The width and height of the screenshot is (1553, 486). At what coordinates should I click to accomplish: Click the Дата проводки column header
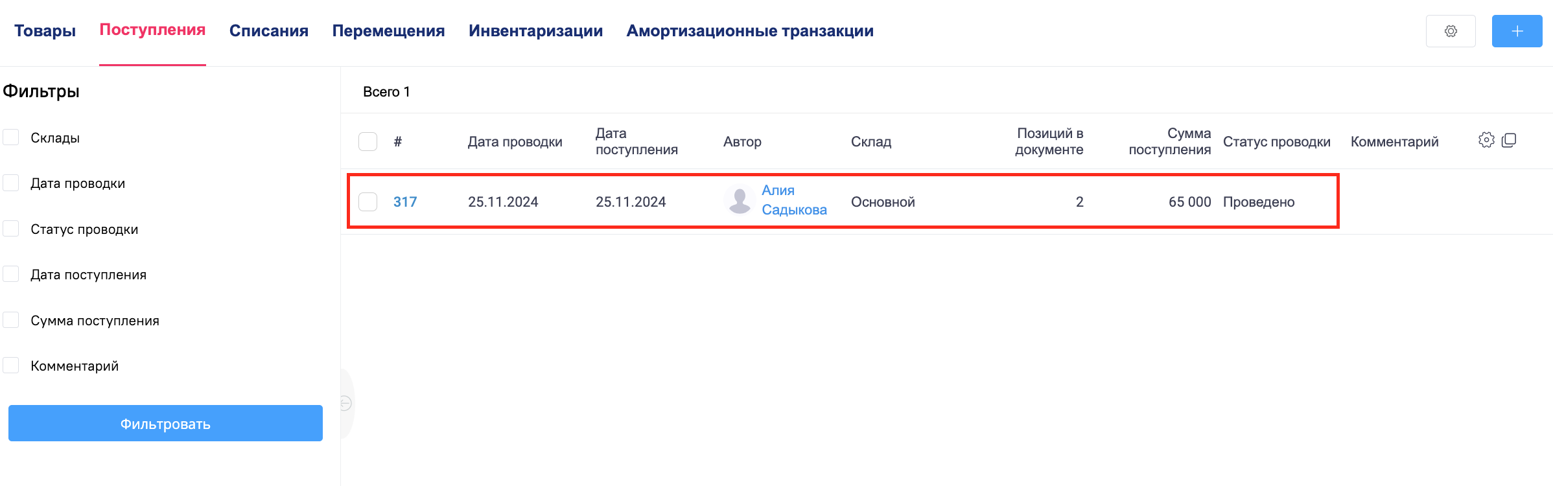pyautogui.click(x=515, y=141)
